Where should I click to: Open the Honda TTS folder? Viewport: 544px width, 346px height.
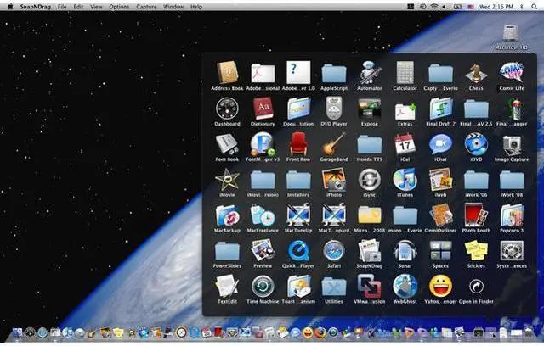point(370,145)
